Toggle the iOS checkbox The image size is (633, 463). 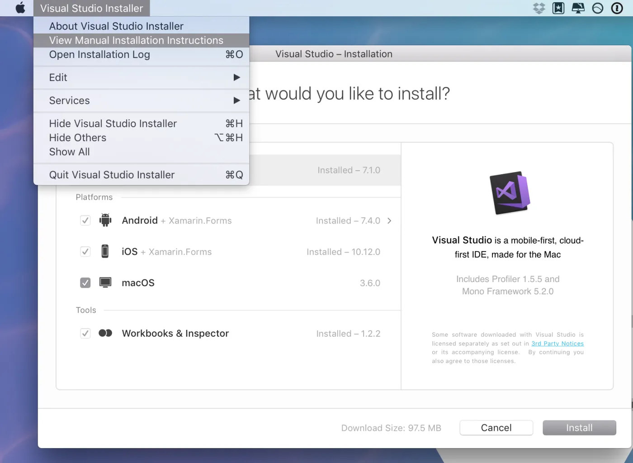coord(85,252)
